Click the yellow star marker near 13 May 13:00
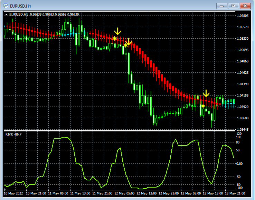The height and width of the screenshot is (200, 255). 203,106
